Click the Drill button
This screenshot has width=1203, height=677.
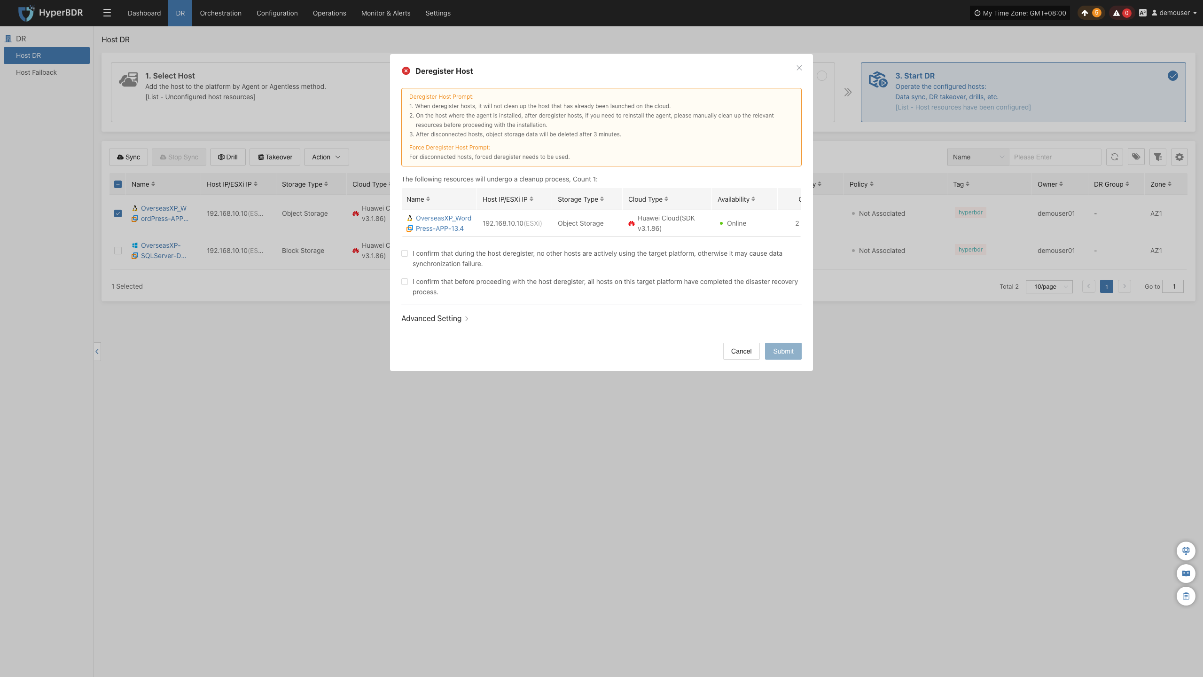point(228,157)
